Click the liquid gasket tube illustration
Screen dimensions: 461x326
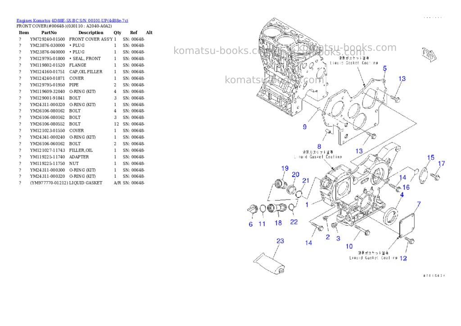tap(269, 263)
